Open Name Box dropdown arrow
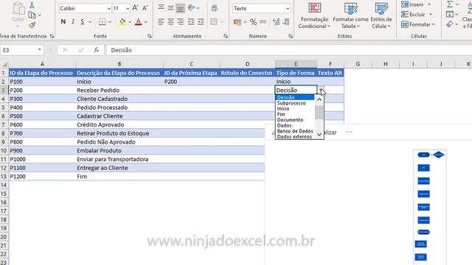Image resolution: width=472 pixels, height=265 pixels. 39,50
